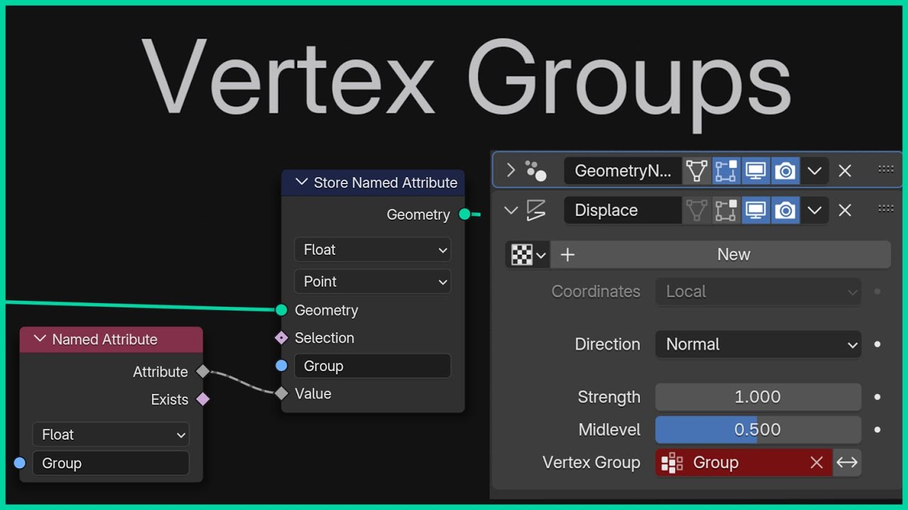Viewport: 908px width, 510px height.
Task: Click the GeometryNodes modifier drag handle
Action: 886,169
